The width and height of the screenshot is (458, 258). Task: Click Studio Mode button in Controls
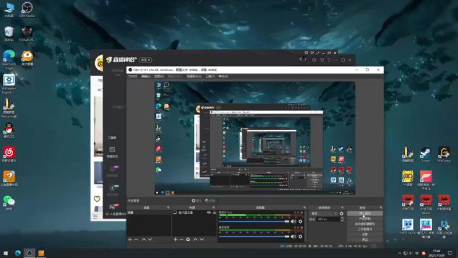coord(365,229)
